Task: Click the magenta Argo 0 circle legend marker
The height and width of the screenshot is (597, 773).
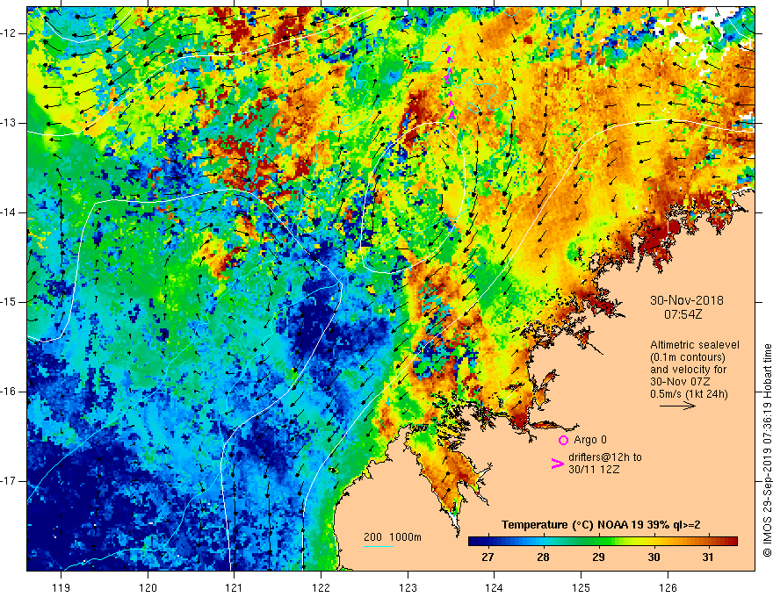Action: pos(563,440)
